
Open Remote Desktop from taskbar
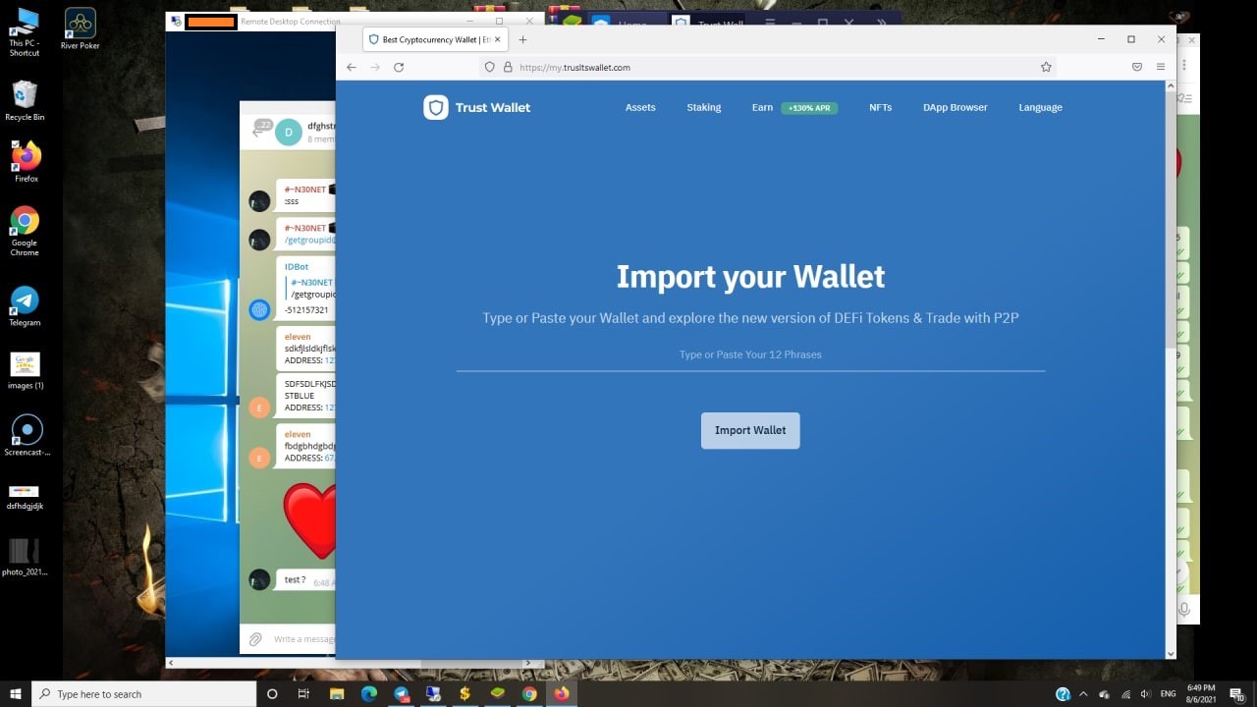[x=433, y=694]
